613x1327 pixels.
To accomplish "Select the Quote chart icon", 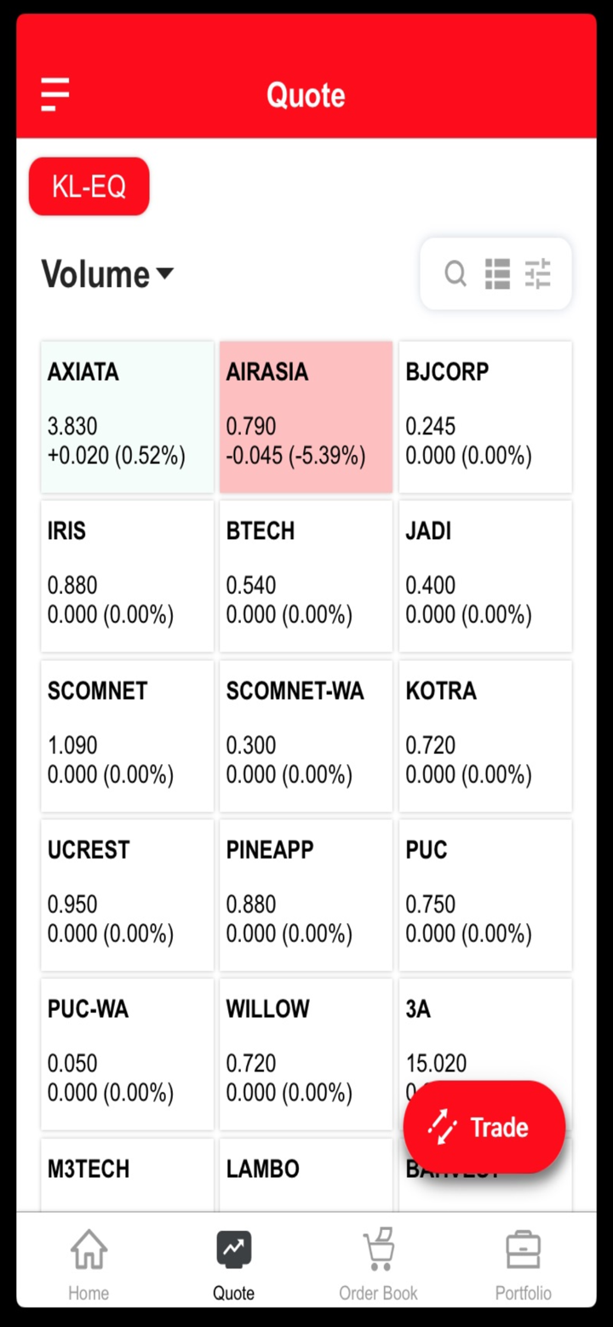I will 233,1250.
